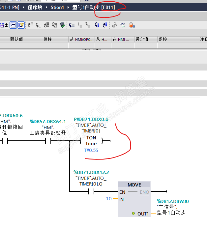The height and width of the screenshot is (229, 207).
Task: Select the 型号1自动步 [FB11] breadcrumb
Action: tap(94, 7)
